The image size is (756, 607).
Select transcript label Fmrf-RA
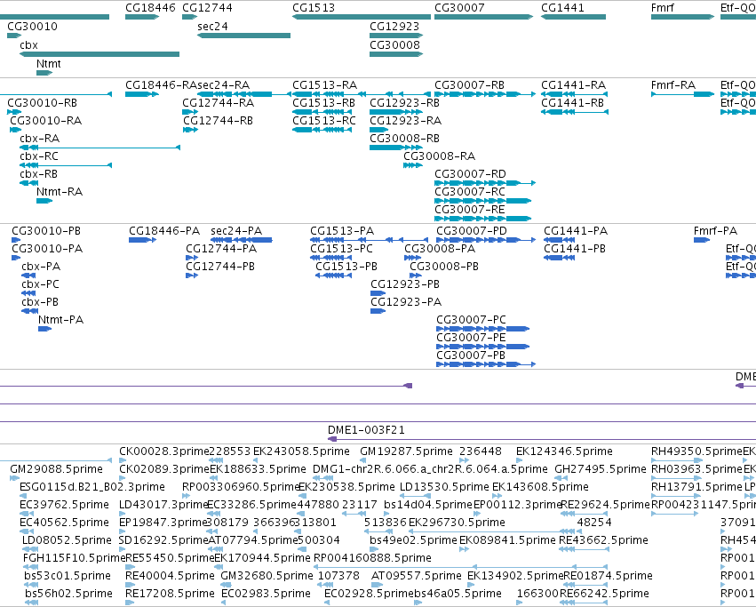(x=673, y=85)
